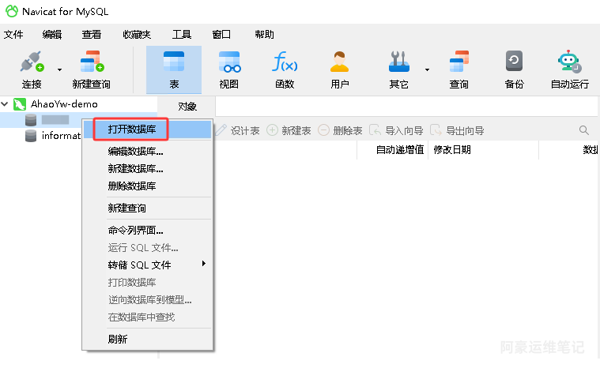Screen dimensions: 600x368
Task: Select the AhaoYw-demo connection node
Action: [x=64, y=104]
